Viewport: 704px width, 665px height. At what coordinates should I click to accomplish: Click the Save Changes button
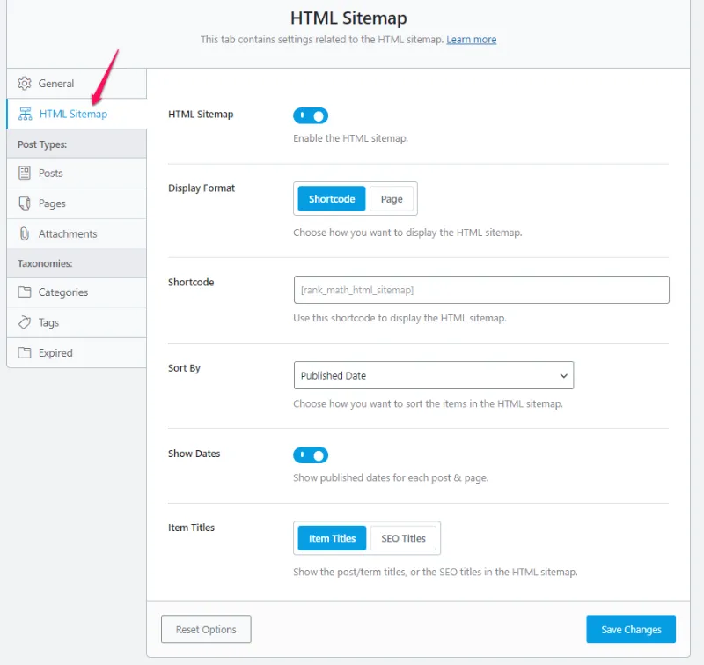[x=630, y=629]
